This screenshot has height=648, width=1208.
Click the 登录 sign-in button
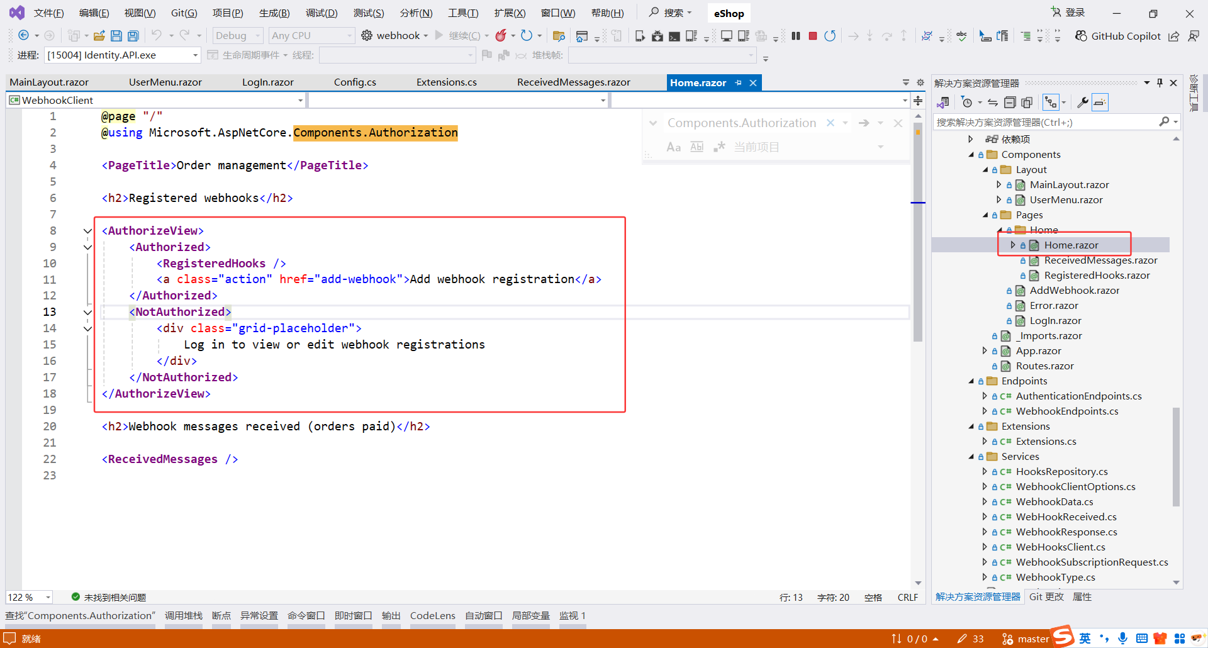pos(1068,13)
